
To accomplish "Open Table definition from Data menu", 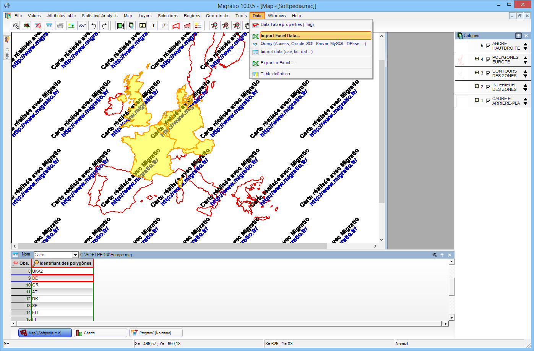I will point(311,74).
